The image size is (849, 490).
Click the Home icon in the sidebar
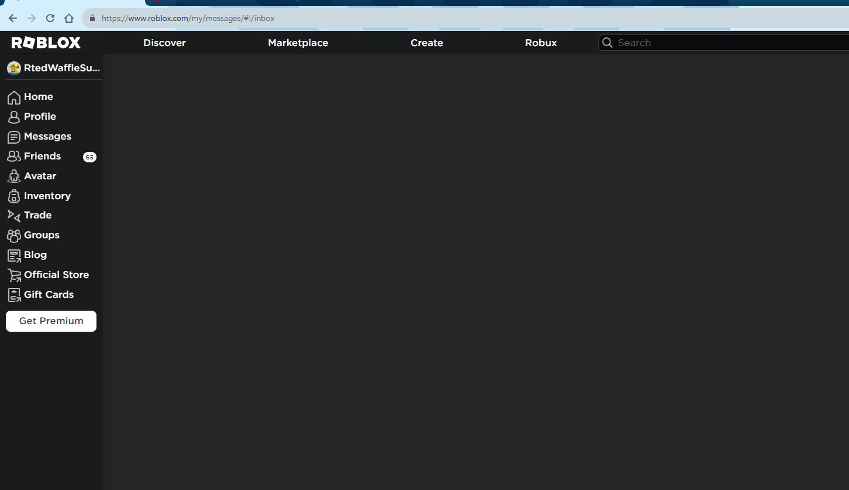pyautogui.click(x=14, y=96)
